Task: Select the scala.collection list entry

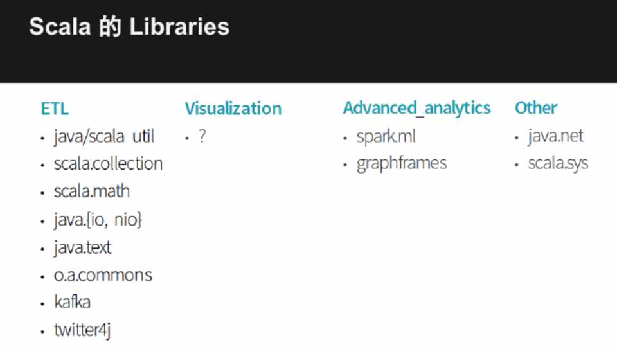Action: pos(108,164)
